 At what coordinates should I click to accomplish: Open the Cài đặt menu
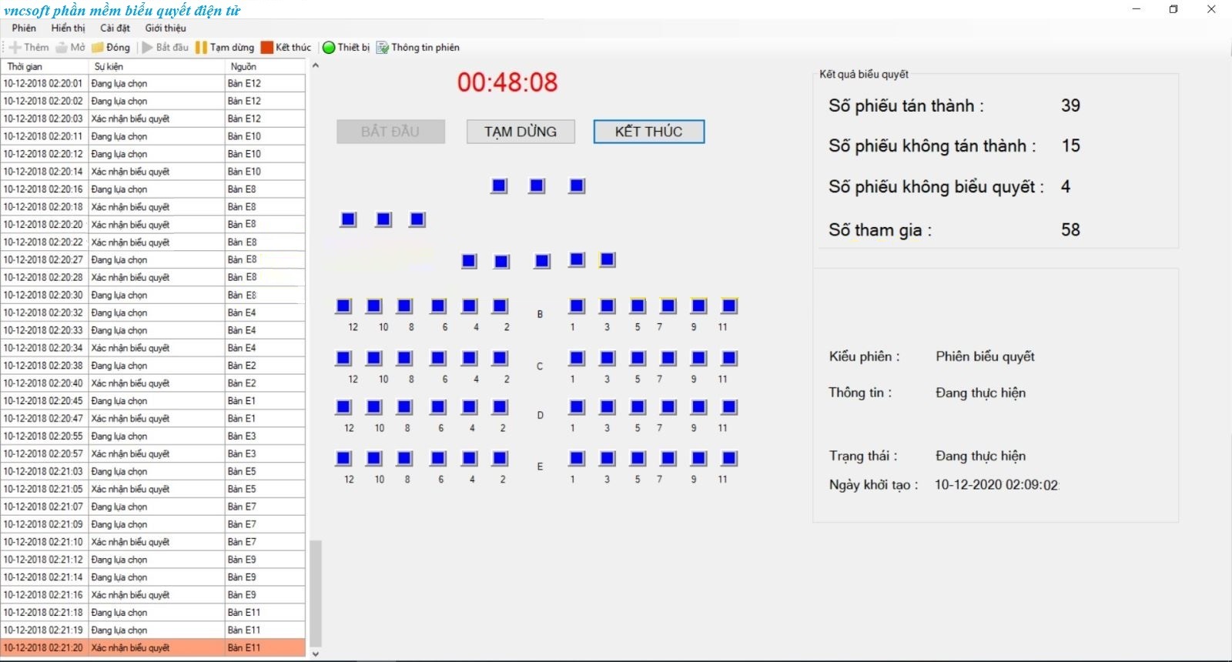[115, 28]
